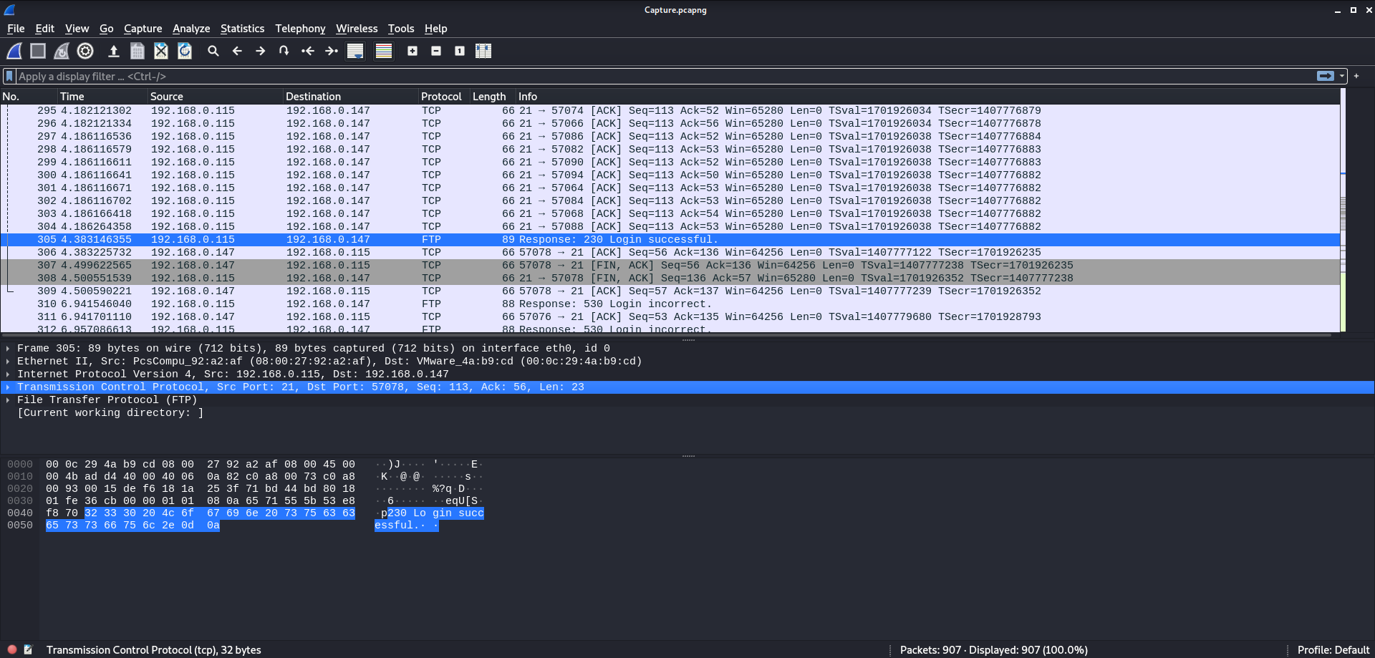Click the packet list vertical scrollbar
This screenshot has width=1375, height=658.
coord(1343,211)
